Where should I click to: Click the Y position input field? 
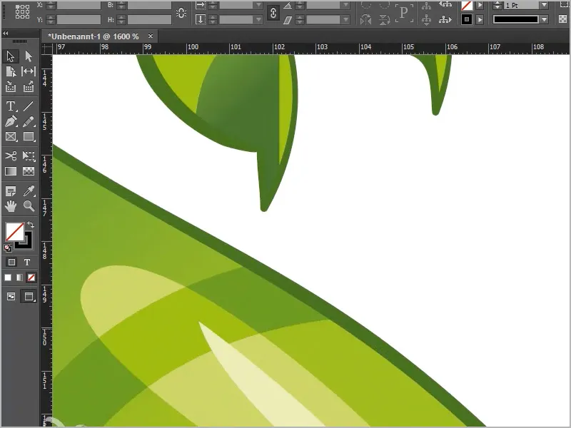pos(79,19)
